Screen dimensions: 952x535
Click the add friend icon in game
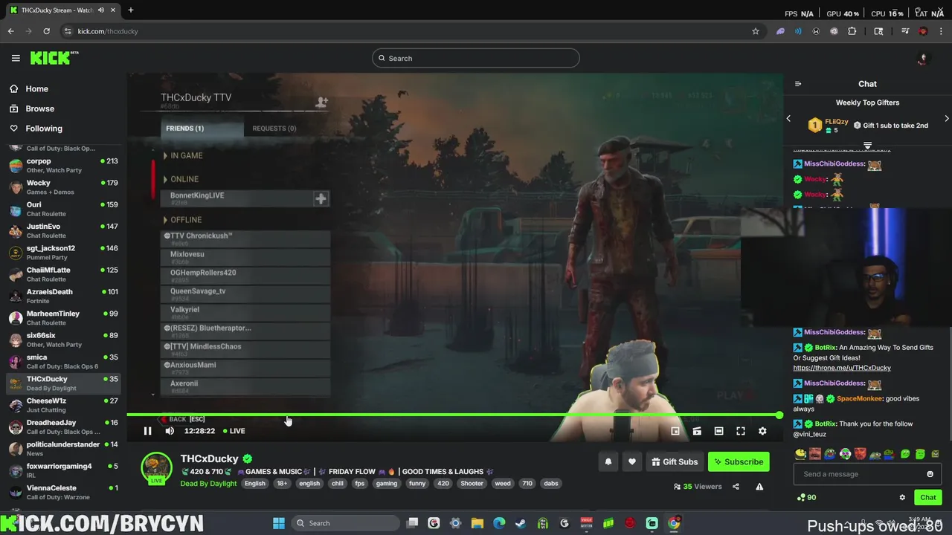(321, 102)
